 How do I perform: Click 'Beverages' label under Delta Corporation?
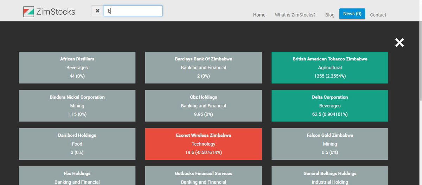click(330, 106)
